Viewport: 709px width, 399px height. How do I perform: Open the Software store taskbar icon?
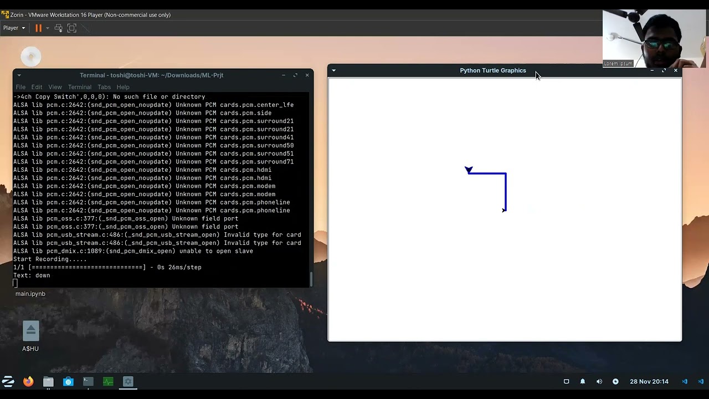tap(68, 381)
